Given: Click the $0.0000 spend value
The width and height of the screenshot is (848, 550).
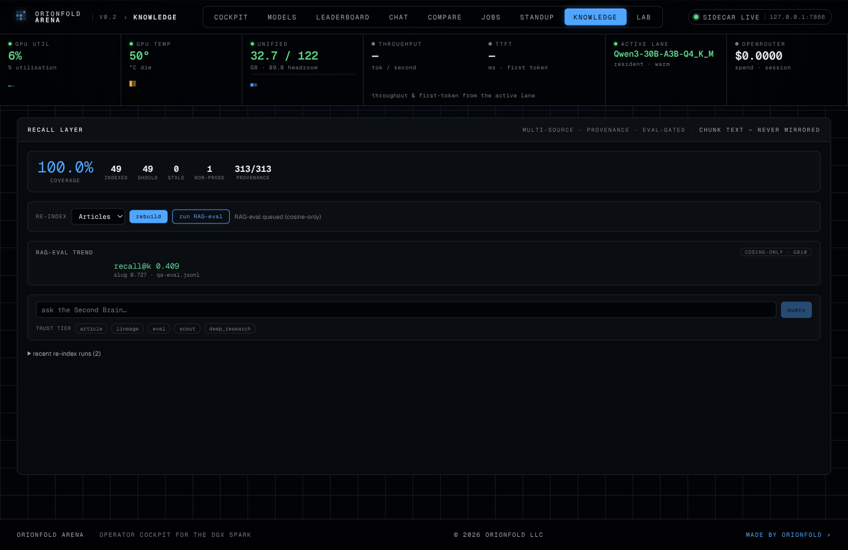Looking at the screenshot, I should pyautogui.click(x=759, y=56).
